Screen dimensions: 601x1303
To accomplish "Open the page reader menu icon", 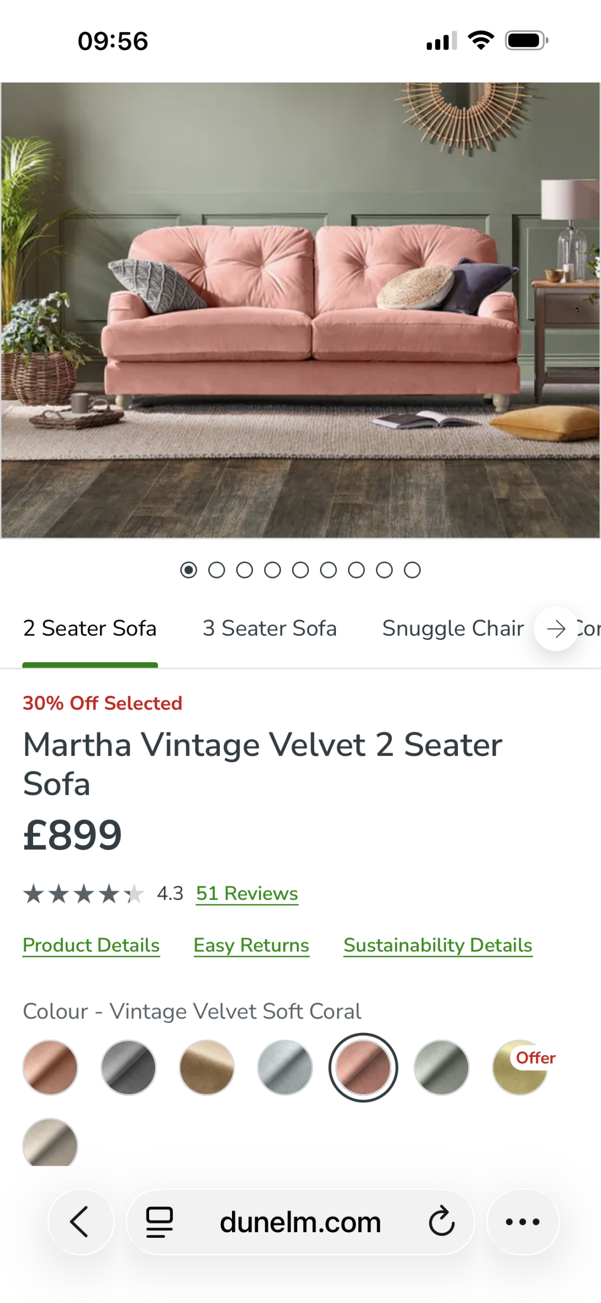I will pos(159,1222).
